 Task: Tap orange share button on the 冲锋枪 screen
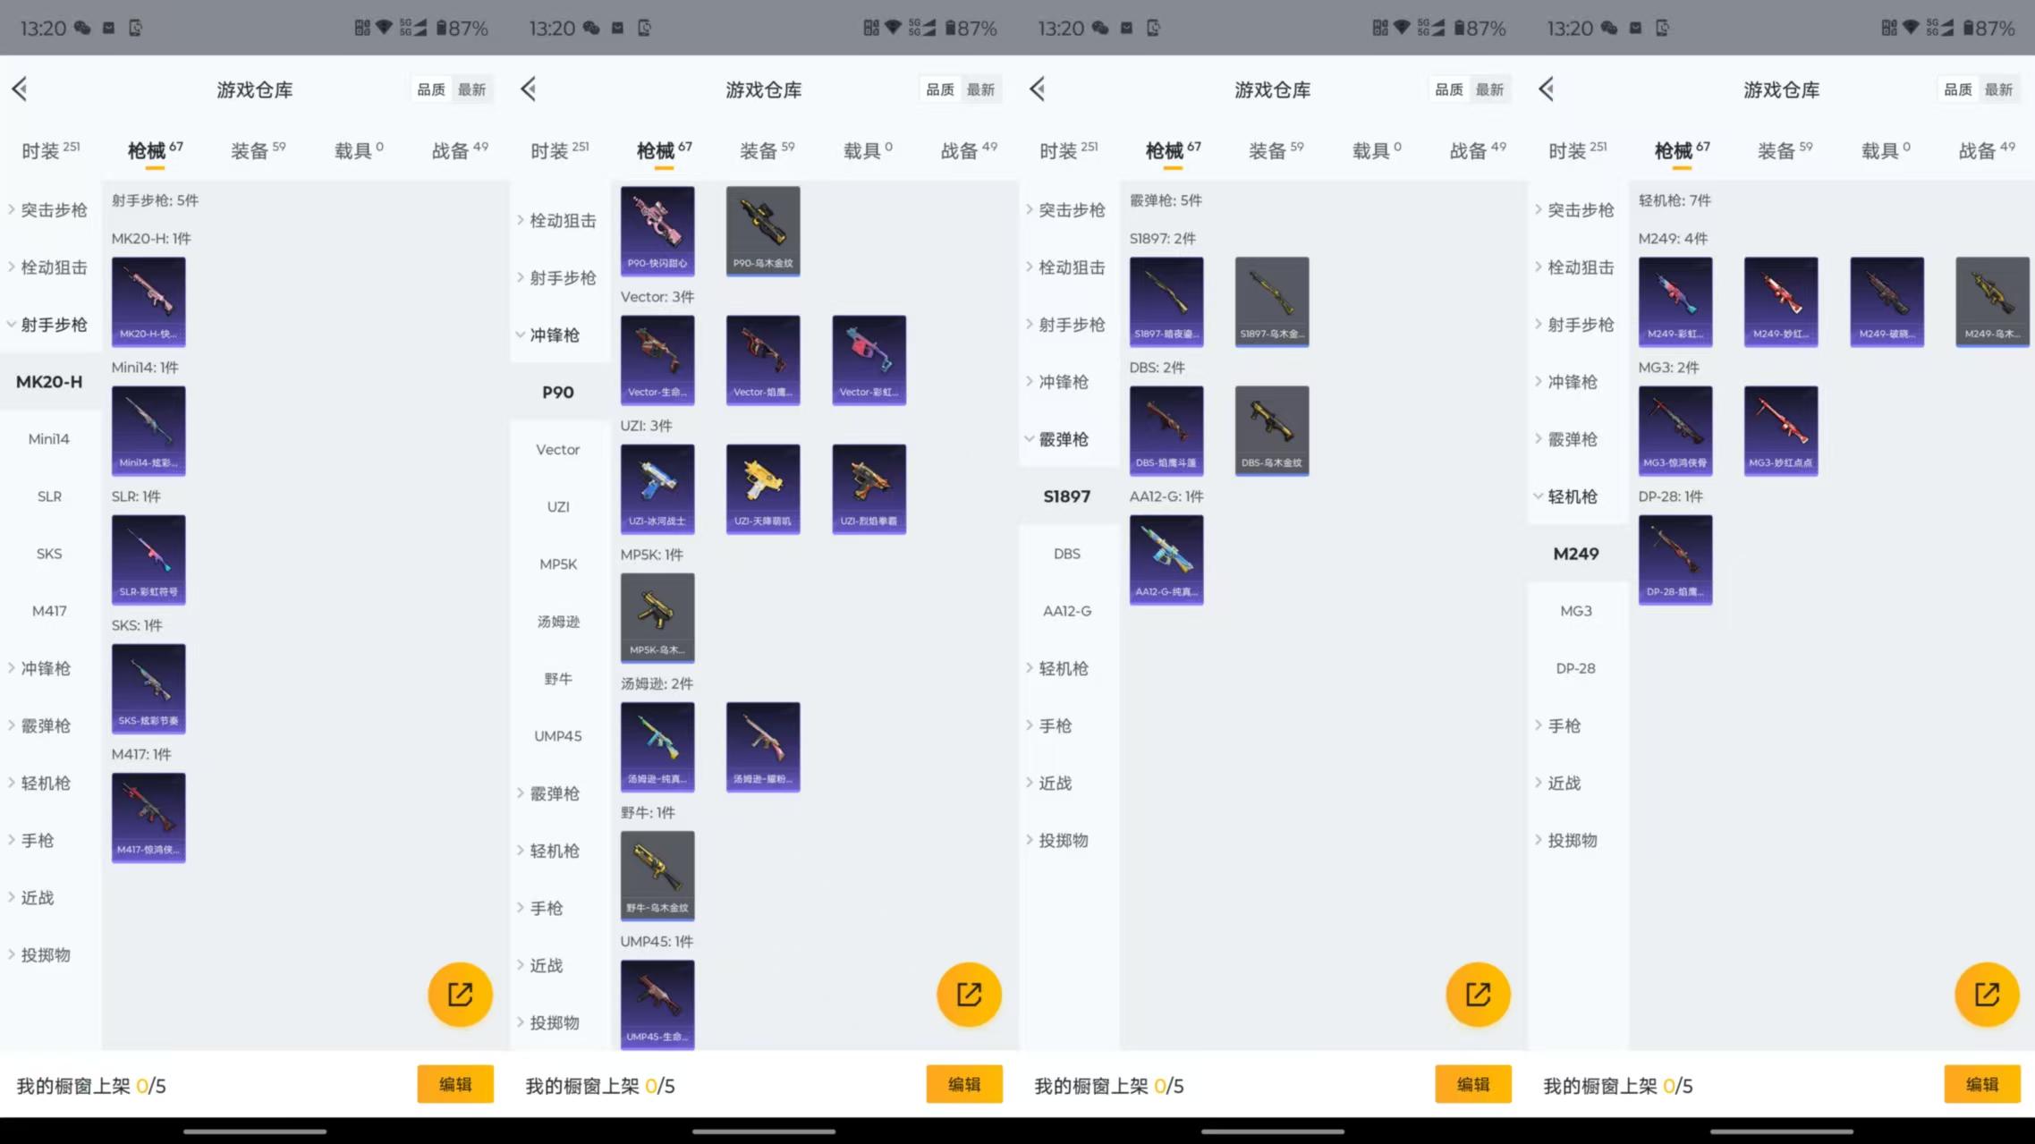tap(969, 994)
